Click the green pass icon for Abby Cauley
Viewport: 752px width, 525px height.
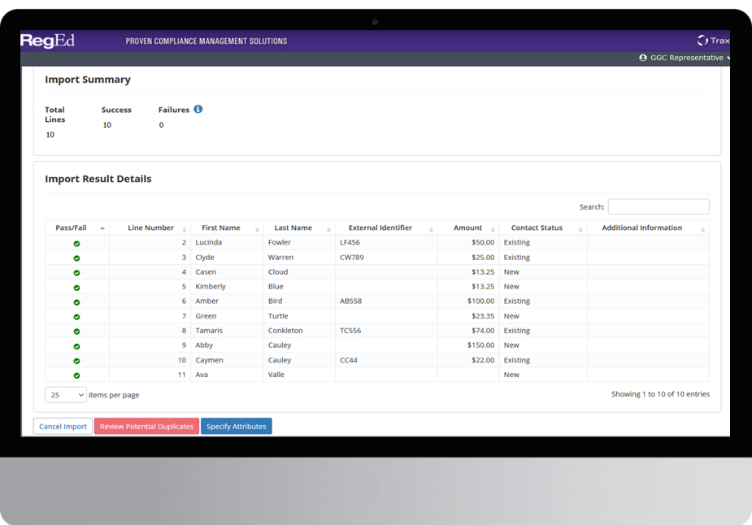click(76, 346)
